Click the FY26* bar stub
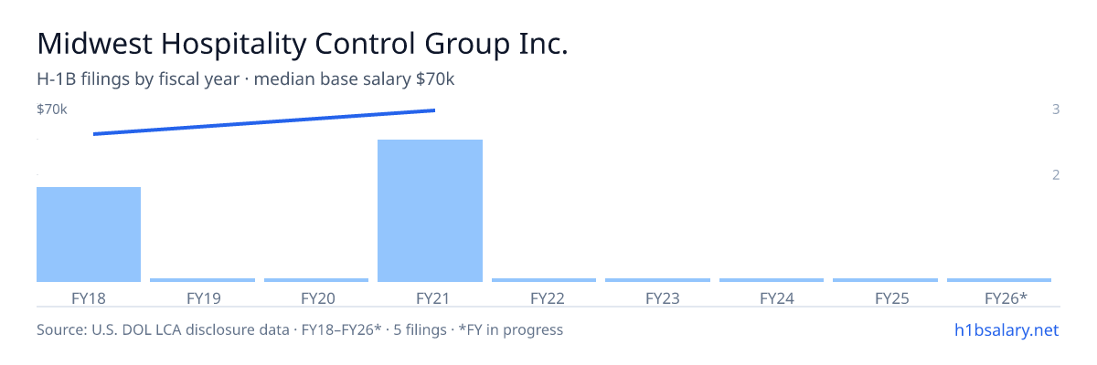The image size is (1097, 365). (x=999, y=280)
